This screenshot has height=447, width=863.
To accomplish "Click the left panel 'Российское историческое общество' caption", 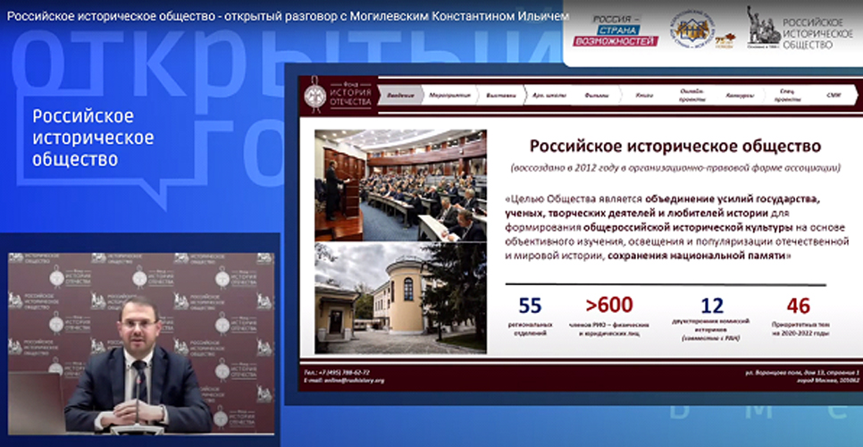I will 93,138.
